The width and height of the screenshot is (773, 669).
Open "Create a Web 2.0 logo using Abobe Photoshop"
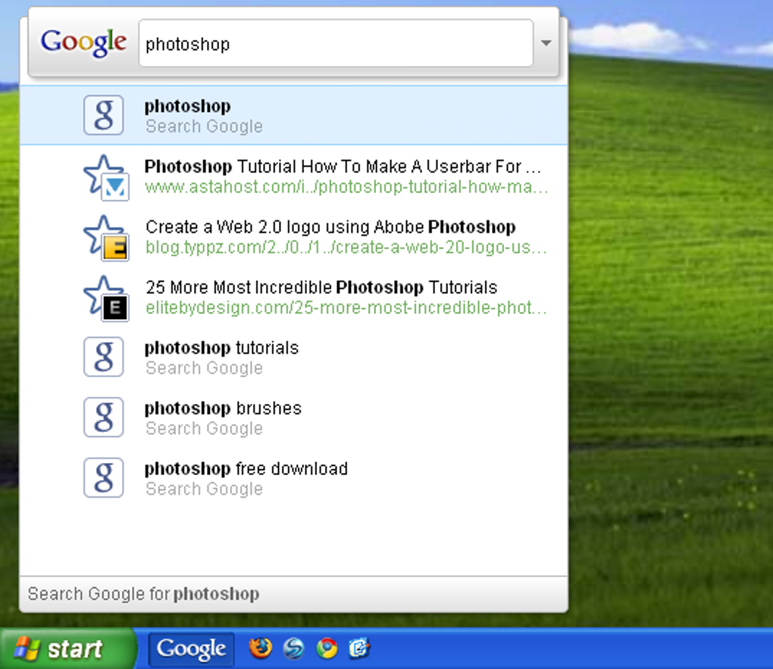tap(330, 227)
